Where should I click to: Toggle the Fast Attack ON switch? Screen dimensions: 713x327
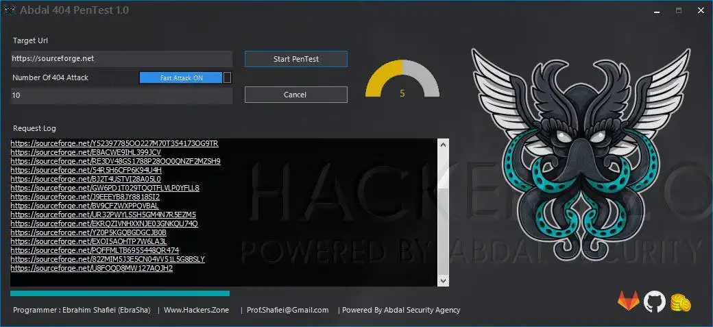(x=185, y=77)
